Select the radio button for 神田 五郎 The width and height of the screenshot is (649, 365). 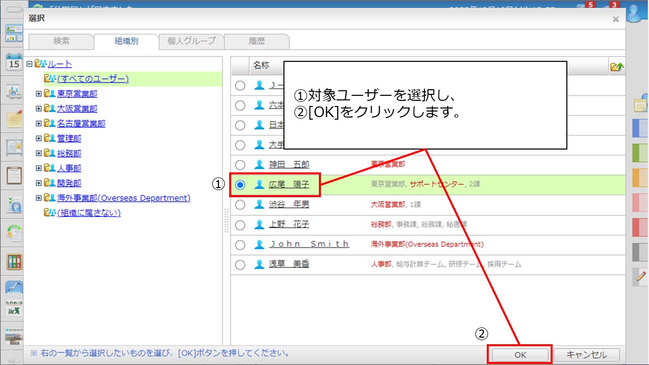[240, 165]
